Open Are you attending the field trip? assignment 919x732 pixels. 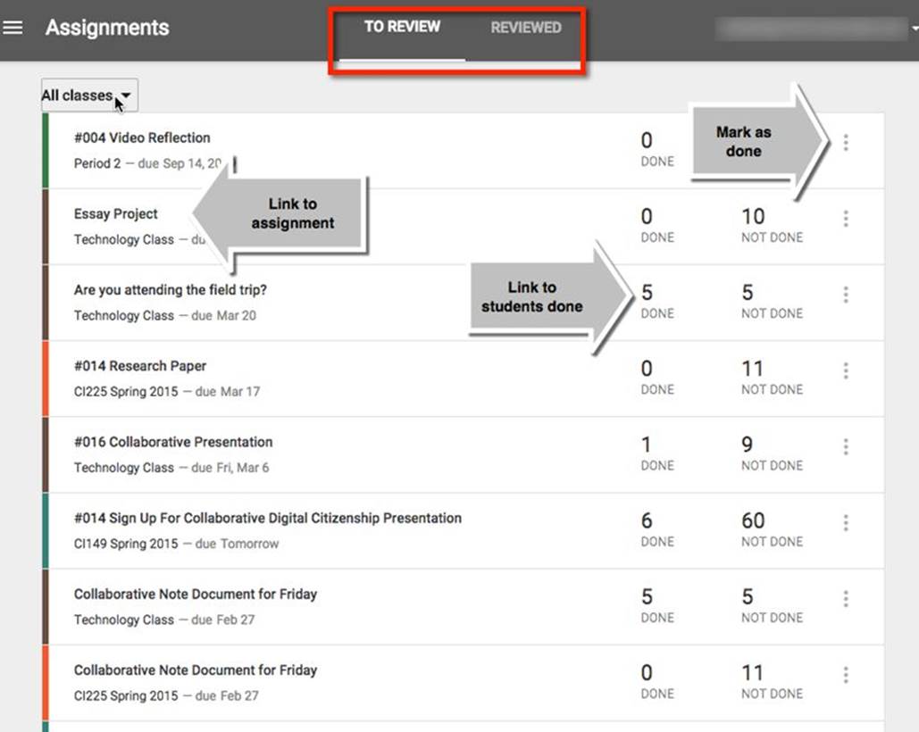pyautogui.click(x=170, y=290)
